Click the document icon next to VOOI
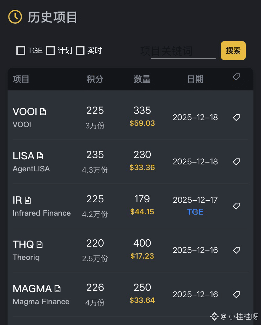 (43, 112)
